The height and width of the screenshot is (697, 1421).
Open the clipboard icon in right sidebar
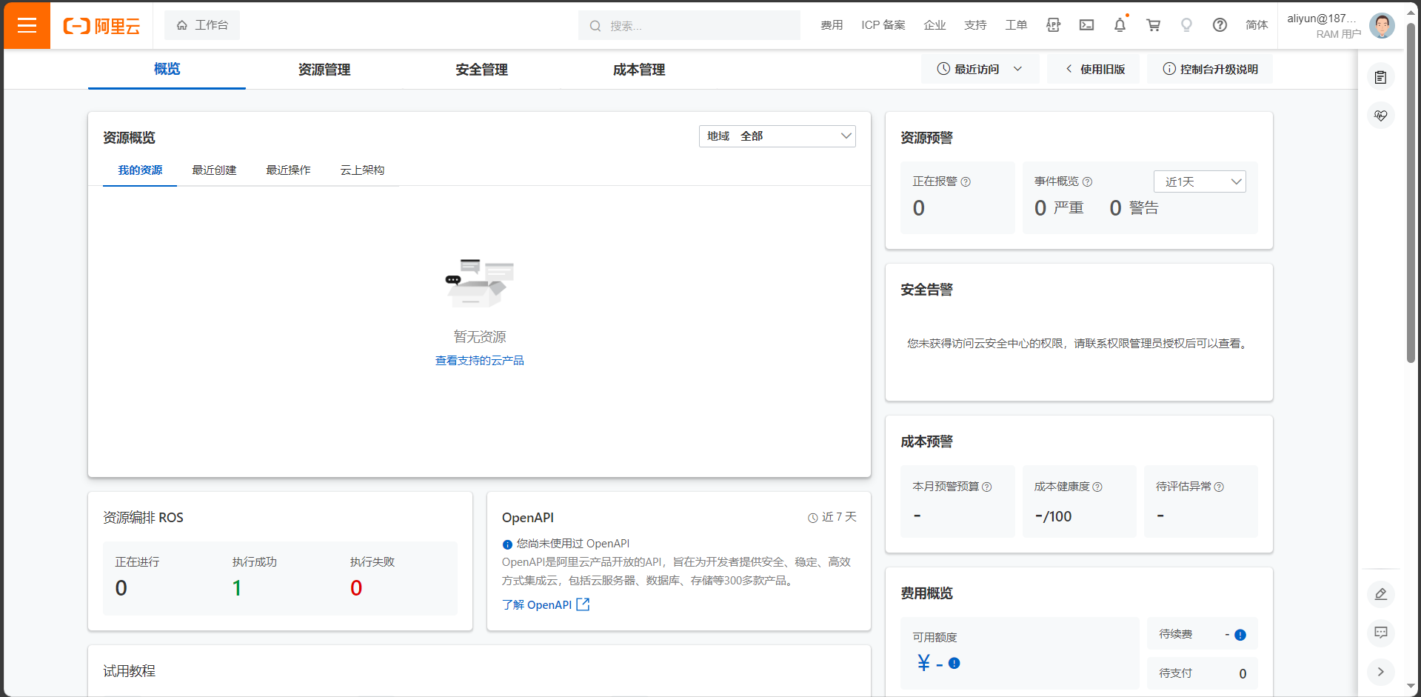1381,77
